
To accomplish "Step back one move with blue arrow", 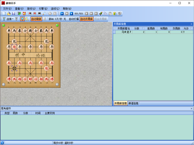I will click(x=71, y=14).
